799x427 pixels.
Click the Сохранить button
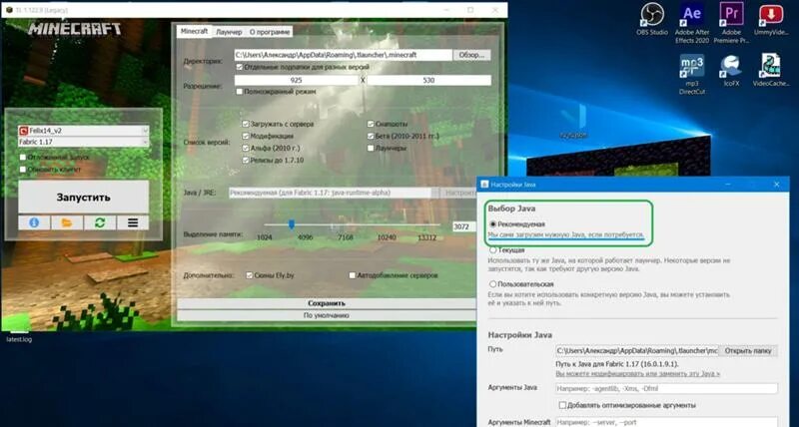[x=327, y=303]
